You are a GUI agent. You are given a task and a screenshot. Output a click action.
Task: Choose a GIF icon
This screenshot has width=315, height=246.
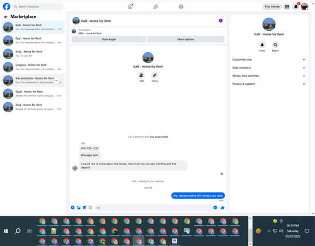click(x=90, y=208)
